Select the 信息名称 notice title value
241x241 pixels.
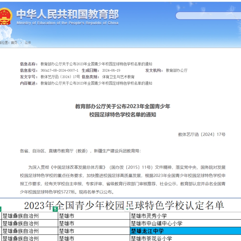[x=96, y=64]
